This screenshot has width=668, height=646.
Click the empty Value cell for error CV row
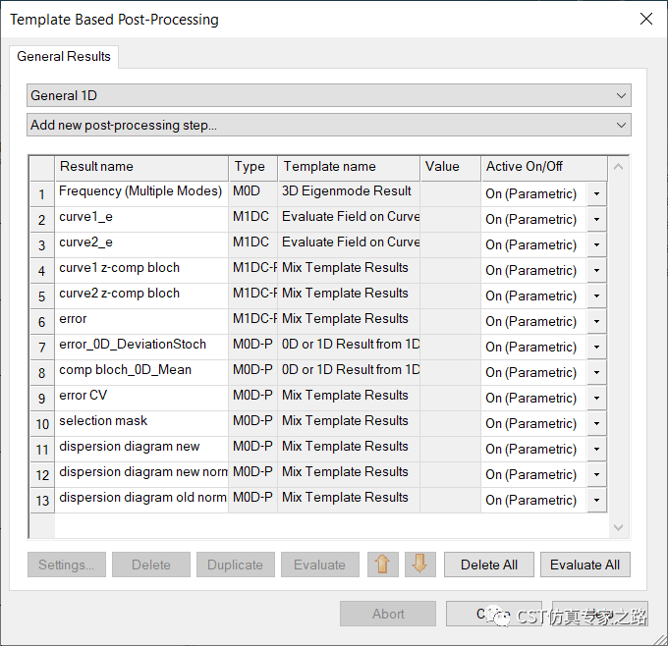click(x=450, y=399)
